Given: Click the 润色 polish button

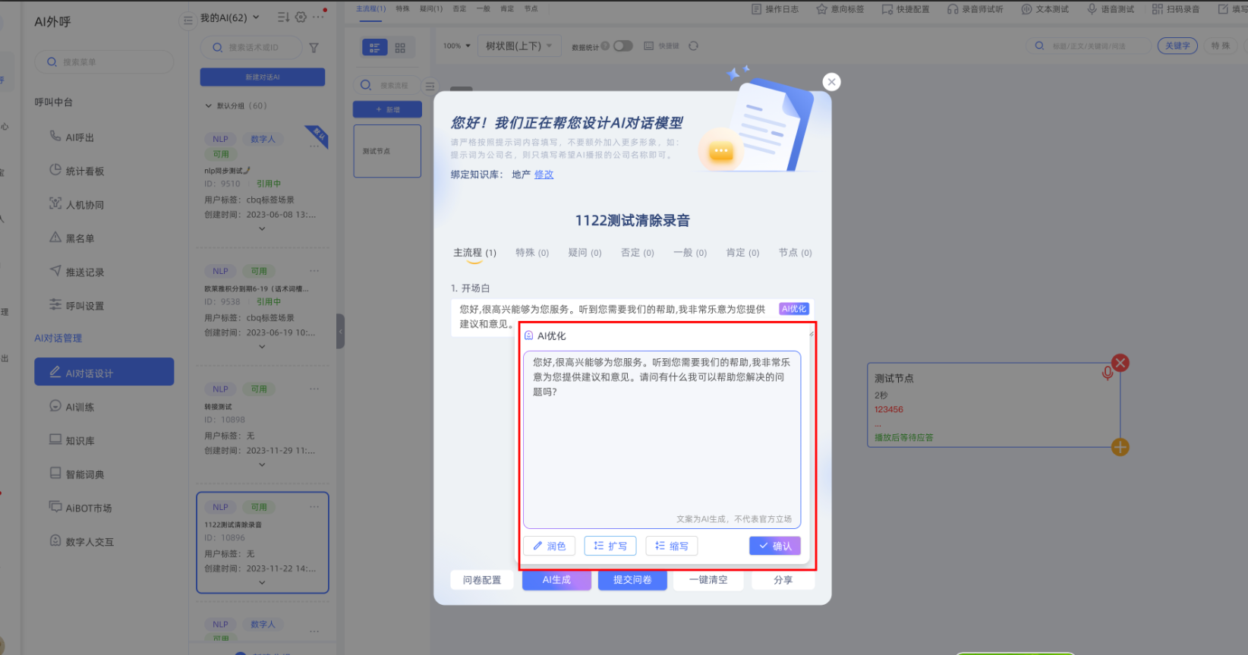Looking at the screenshot, I should click(549, 546).
